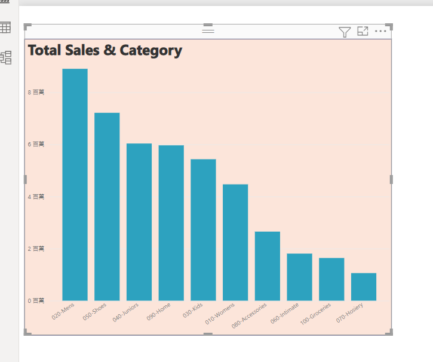This screenshot has height=362, width=433.
Task: Switch to Model view icon
Action: point(6,57)
